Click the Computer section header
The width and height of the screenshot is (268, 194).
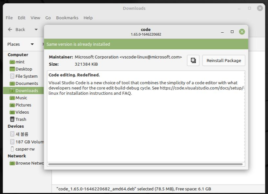click(x=18, y=55)
